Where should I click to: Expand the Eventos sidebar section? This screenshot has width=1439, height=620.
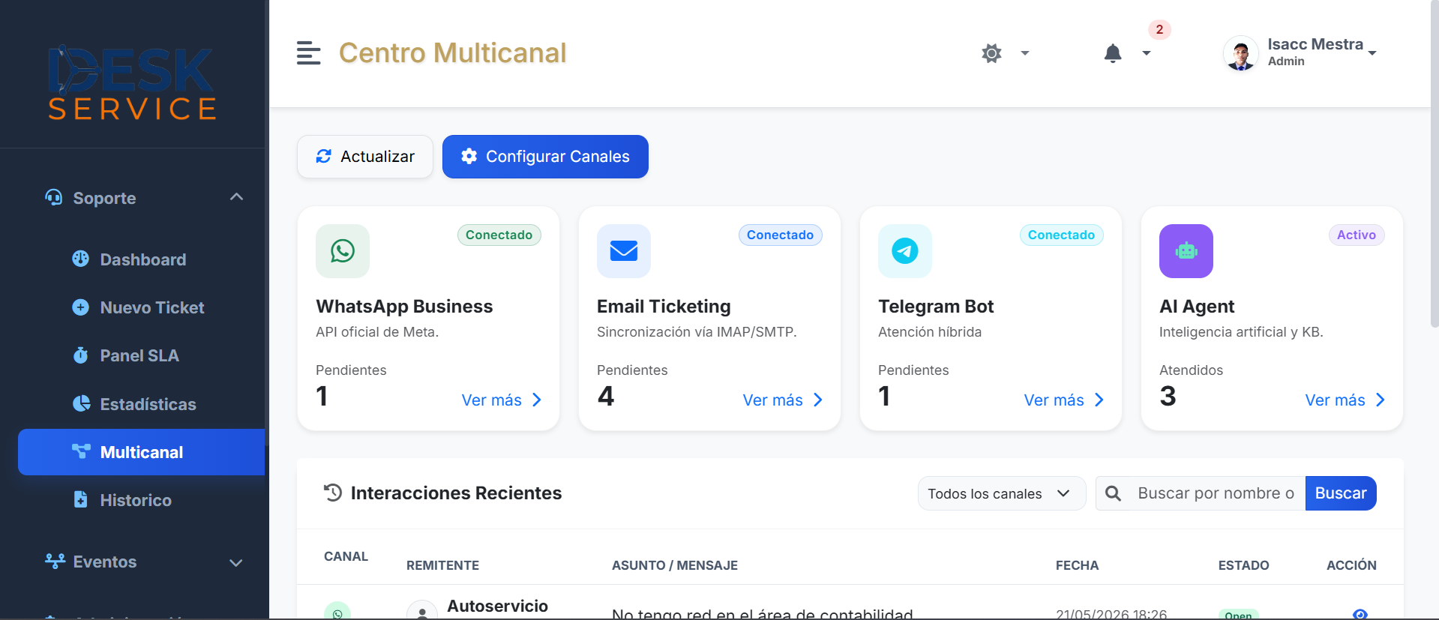(236, 562)
